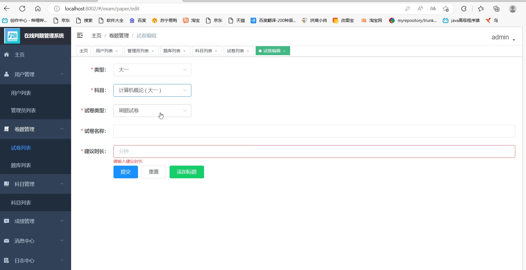Open 科目列表 in the sidebar
Screen dimensions: 526x270
pyautogui.click(x=36, y=203)
